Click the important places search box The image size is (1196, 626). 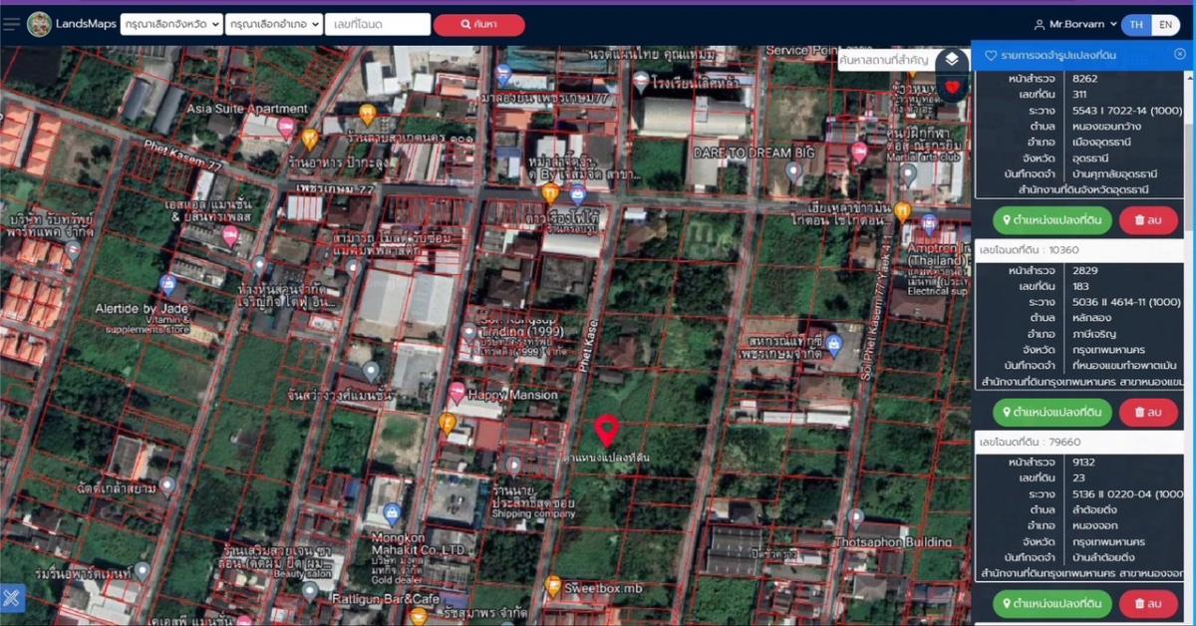point(884,60)
